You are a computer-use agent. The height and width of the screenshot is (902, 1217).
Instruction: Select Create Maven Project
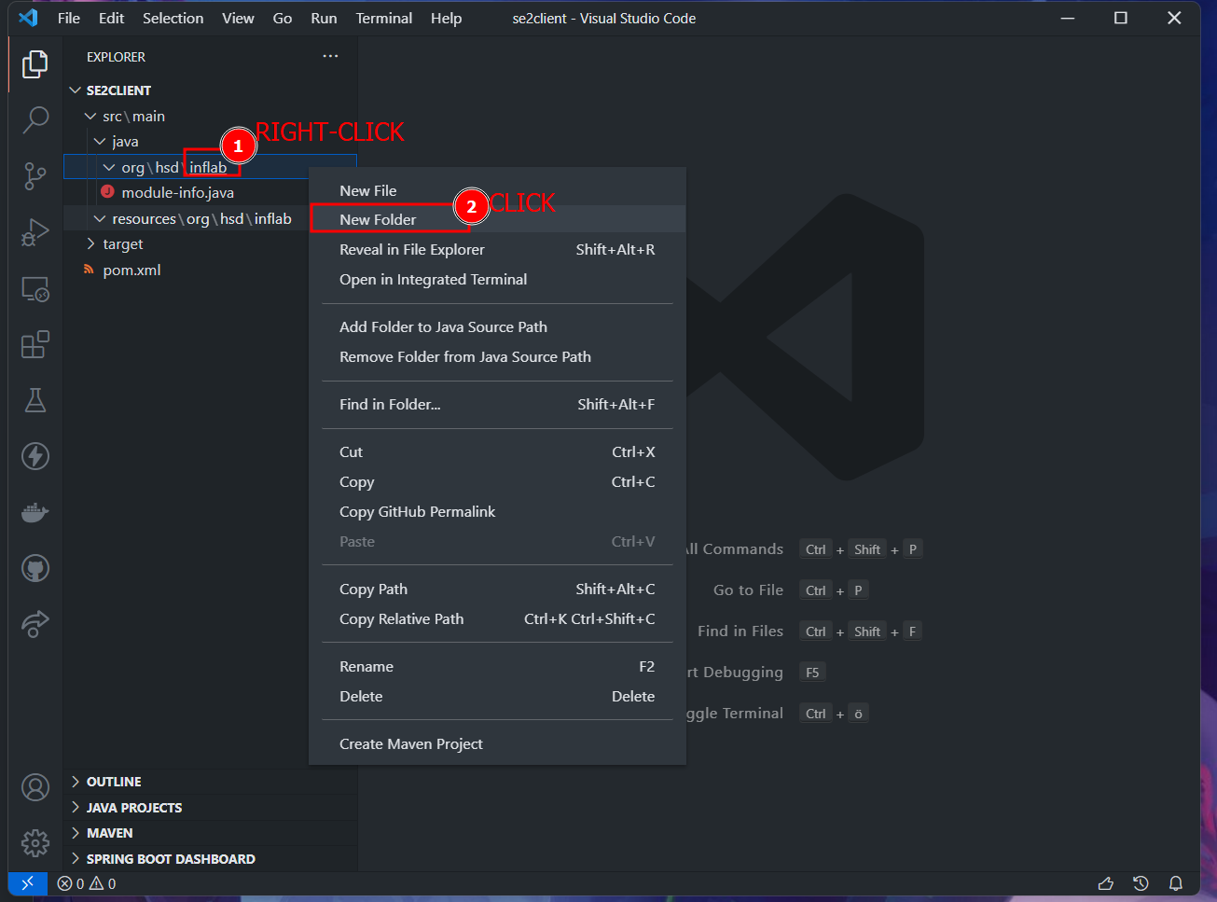coord(497,743)
